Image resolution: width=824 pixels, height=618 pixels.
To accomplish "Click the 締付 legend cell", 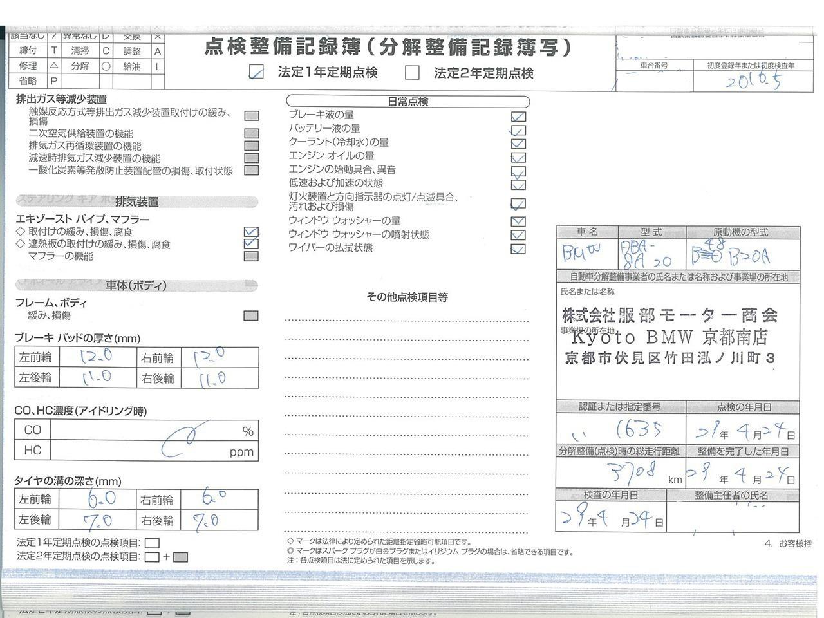I will pos(28,50).
